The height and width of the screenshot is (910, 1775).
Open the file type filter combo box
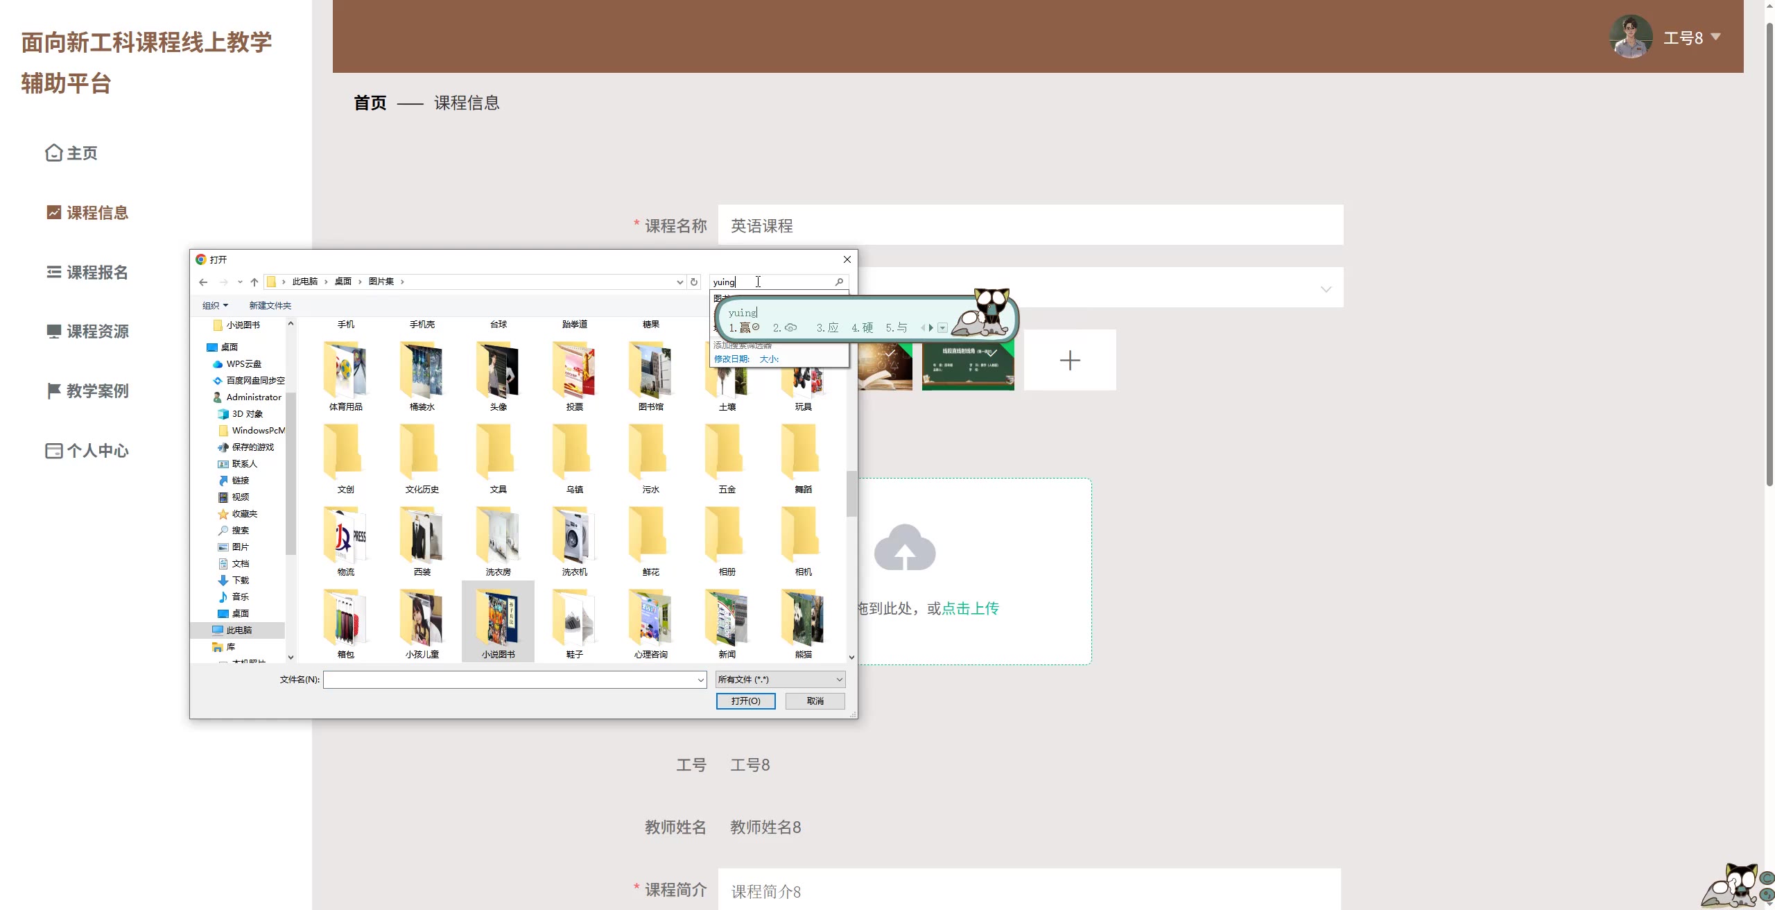tap(780, 680)
